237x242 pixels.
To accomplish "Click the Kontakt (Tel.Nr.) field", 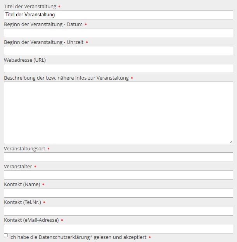I will [x=118, y=211].
